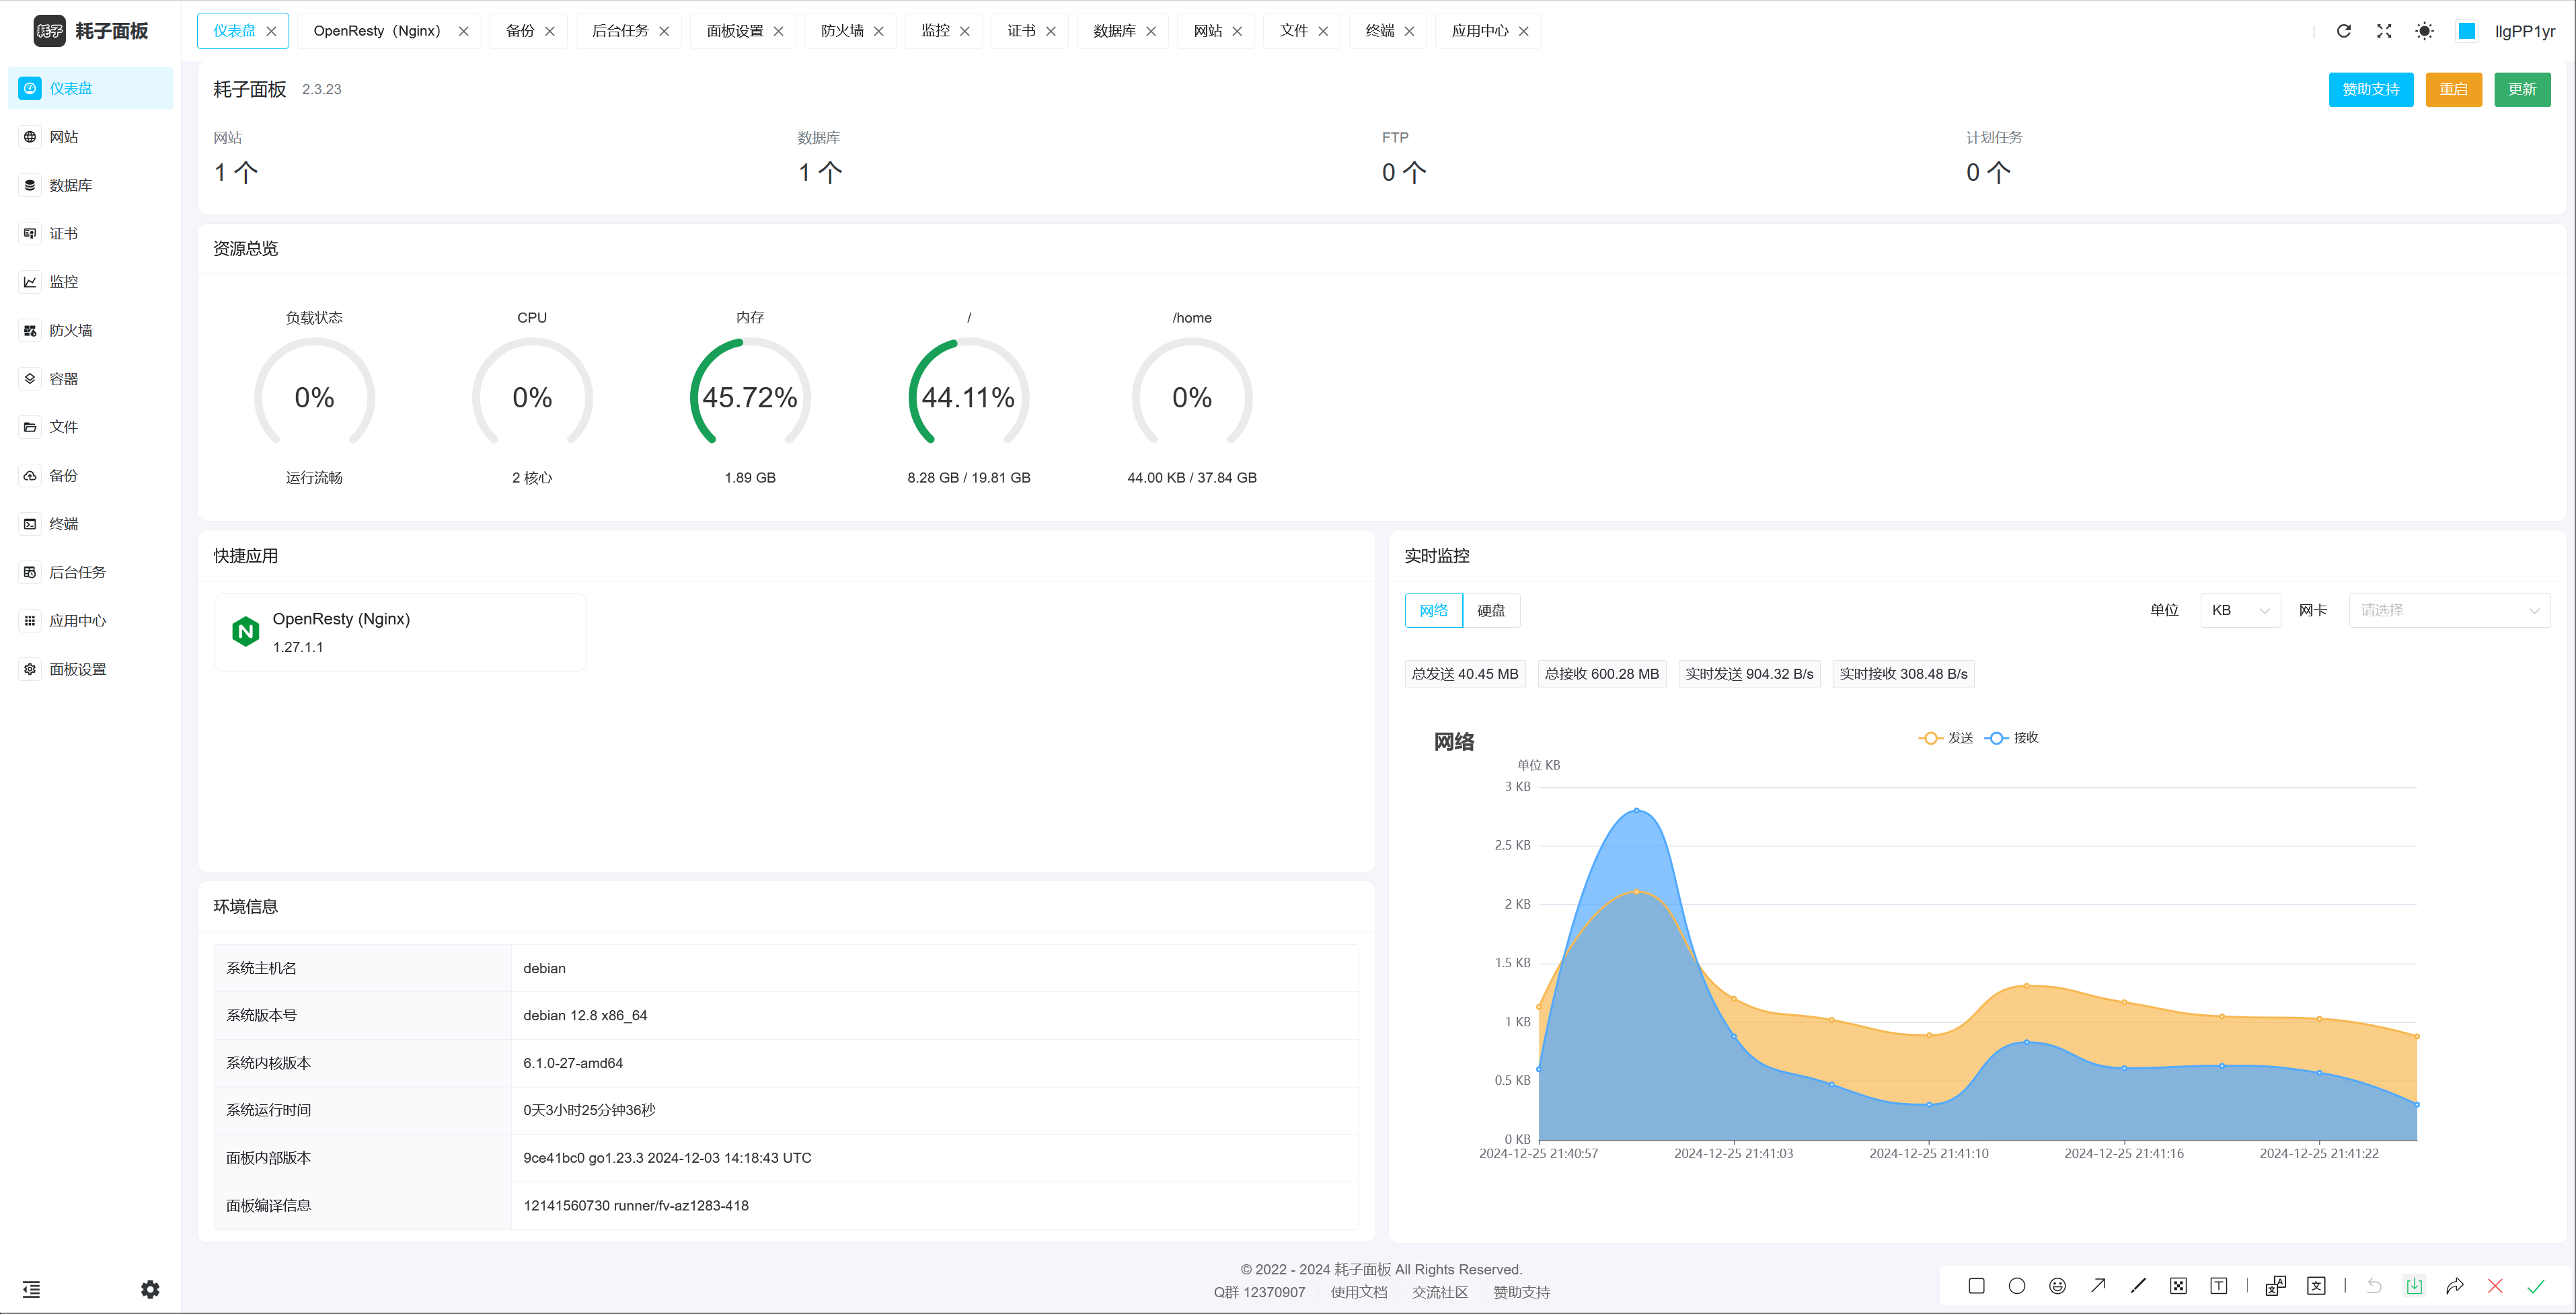
Task: Cancel screenshot with the red X
Action: click(2495, 1286)
